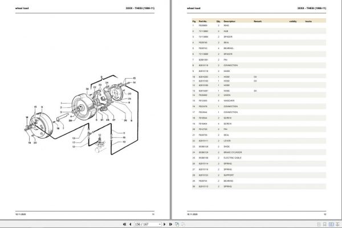Click the validity column header
The width and height of the screenshot is (342, 228).
tap(293, 22)
